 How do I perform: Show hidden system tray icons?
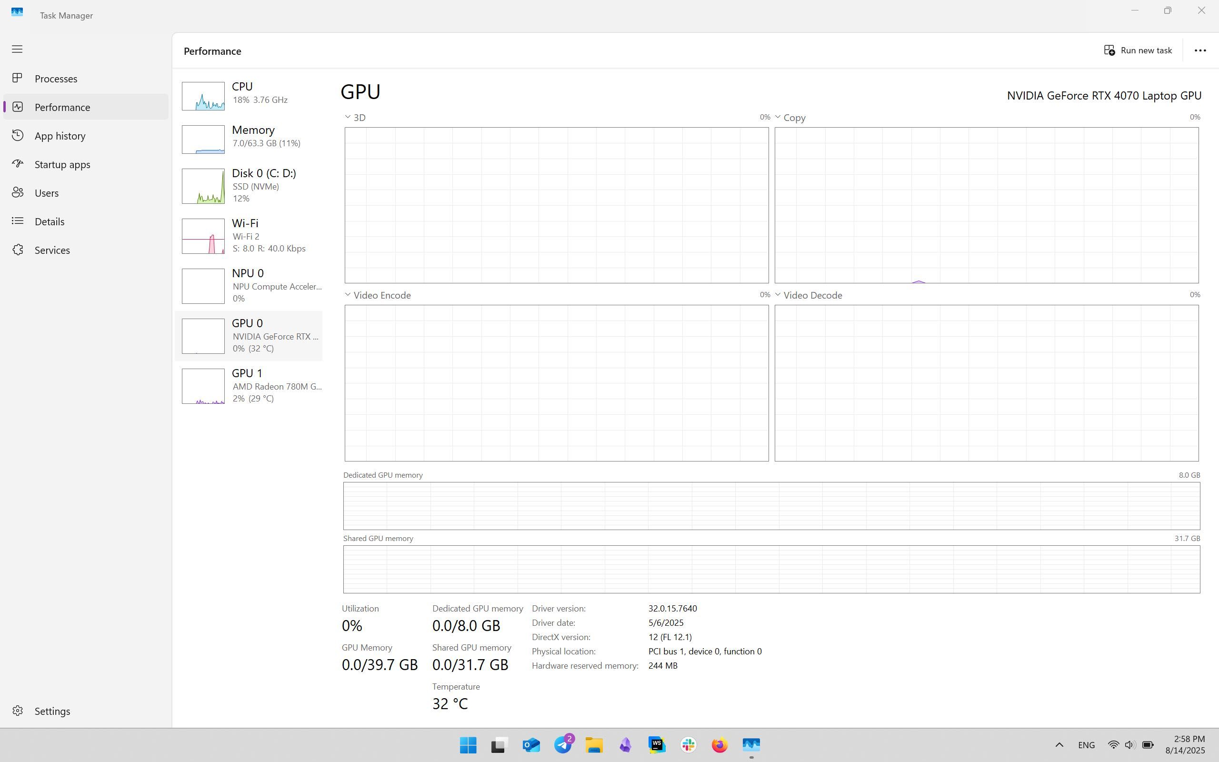(x=1059, y=745)
